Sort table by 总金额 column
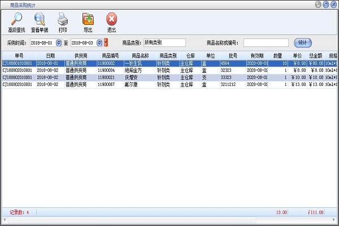This screenshot has width=339, height=226. click(x=315, y=56)
